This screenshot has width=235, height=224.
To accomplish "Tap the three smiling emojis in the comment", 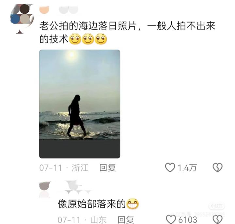I will [88, 39].
